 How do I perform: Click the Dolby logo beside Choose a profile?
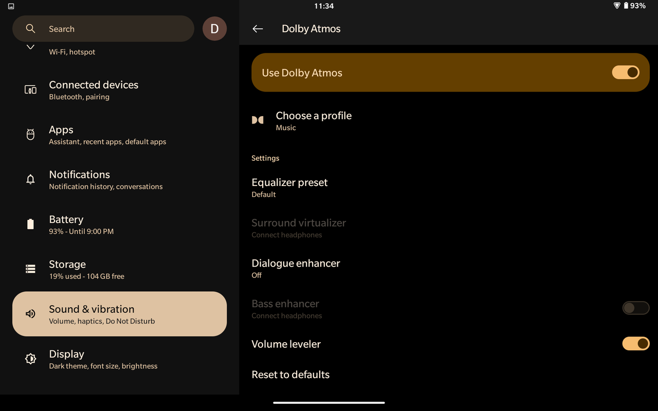click(x=258, y=120)
